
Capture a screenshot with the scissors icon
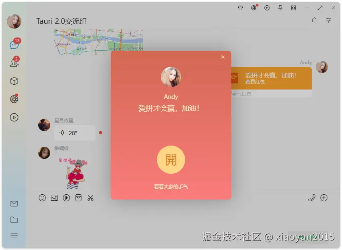click(91, 198)
